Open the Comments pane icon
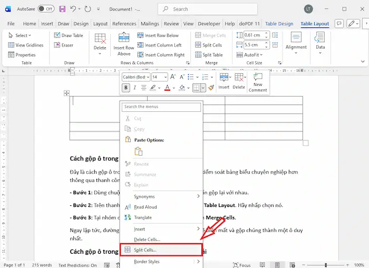This screenshot has width=369, height=268. click(339, 24)
